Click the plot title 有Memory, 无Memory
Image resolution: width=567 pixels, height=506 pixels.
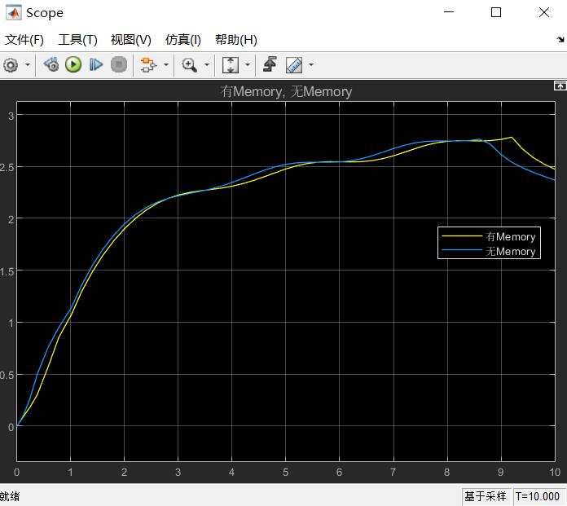(286, 91)
